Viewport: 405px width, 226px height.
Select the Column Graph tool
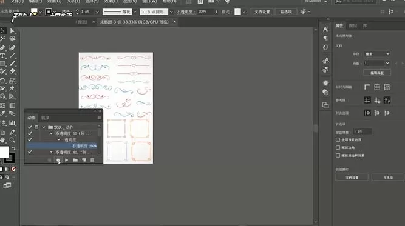pyautogui.click(x=12, y=123)
